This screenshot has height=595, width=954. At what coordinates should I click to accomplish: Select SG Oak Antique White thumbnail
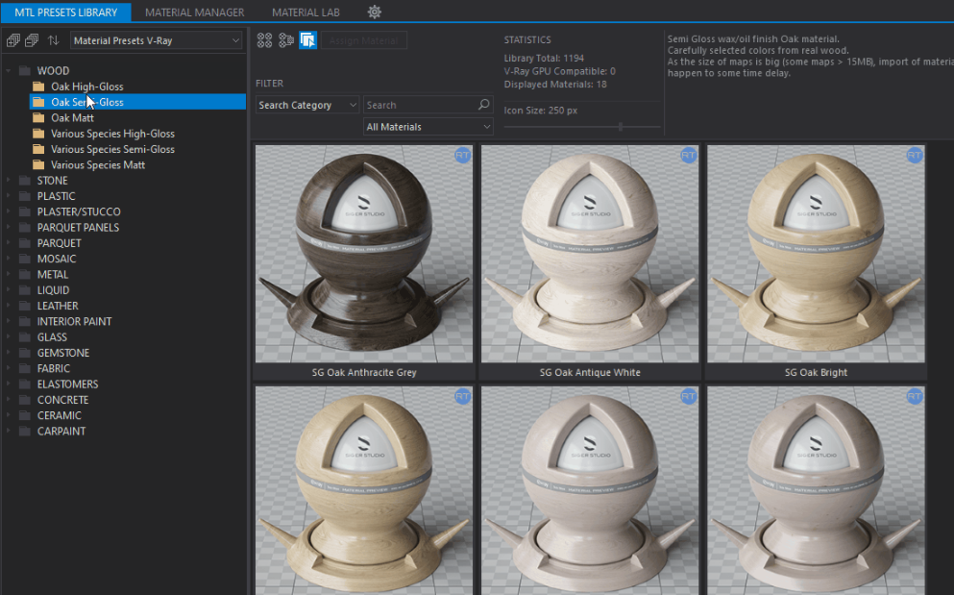point(590,254)
